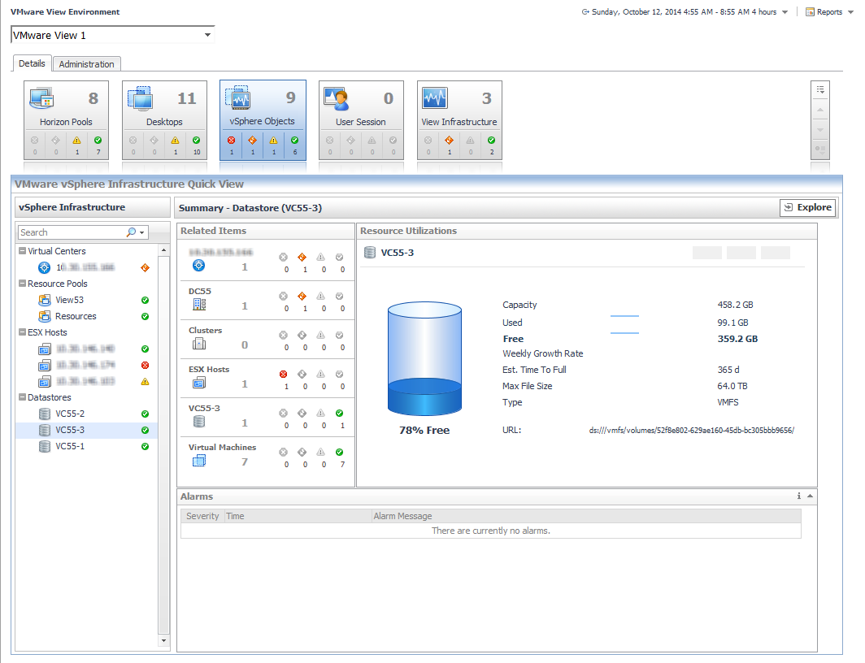Image resolution: width=865 pixels, height=663 pixels.
Task: Click the User Session tile icon
Action: click(x=337, y=98)
